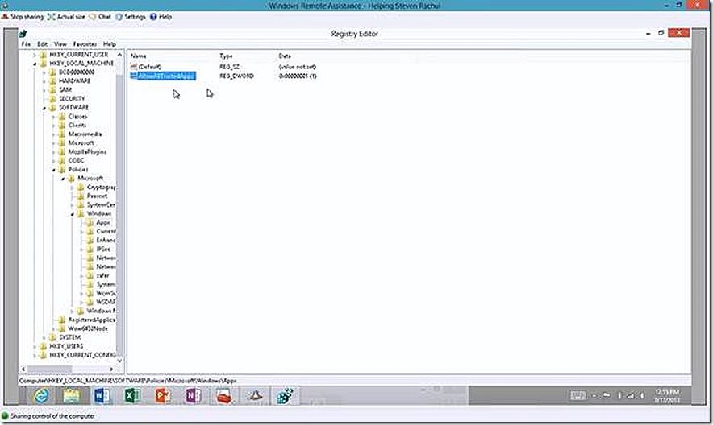Screen dimensions: 713x425
Task: Select the ODBC key
Action: click(x=76, y=160)
